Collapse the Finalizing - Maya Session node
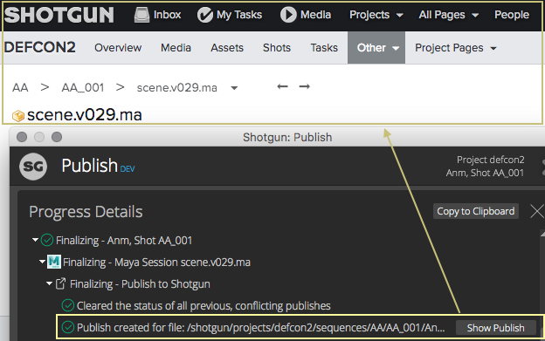The image size is (545, 341). pos(43,262)
